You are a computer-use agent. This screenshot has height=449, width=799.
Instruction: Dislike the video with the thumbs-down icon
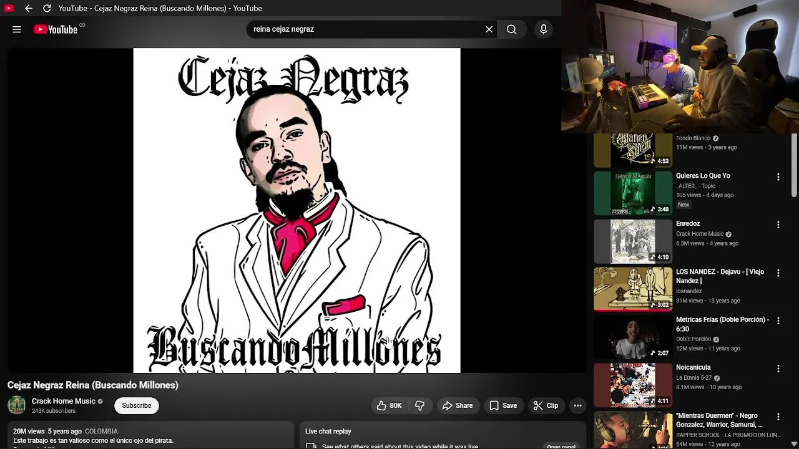pos(419,405)
